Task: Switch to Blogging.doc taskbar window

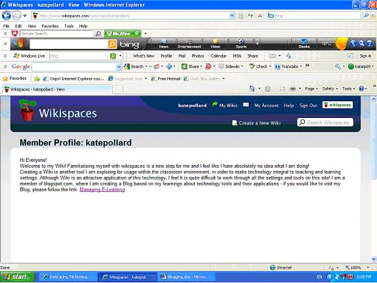Action: pos(186,277)
